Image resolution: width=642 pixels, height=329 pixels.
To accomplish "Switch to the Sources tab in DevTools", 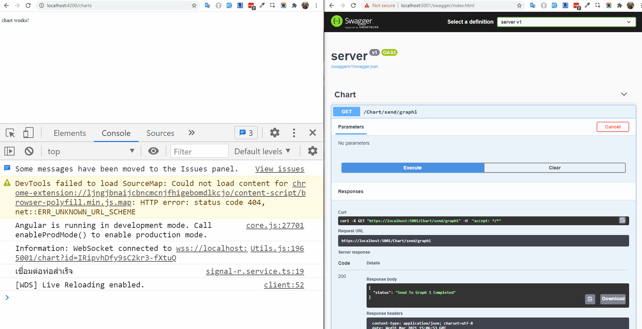I will coord(160,133).
